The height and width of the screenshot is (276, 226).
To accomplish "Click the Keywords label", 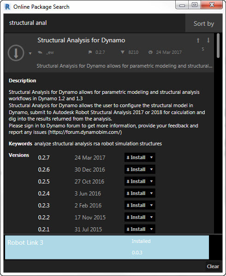I will click(x=20, y=144).
